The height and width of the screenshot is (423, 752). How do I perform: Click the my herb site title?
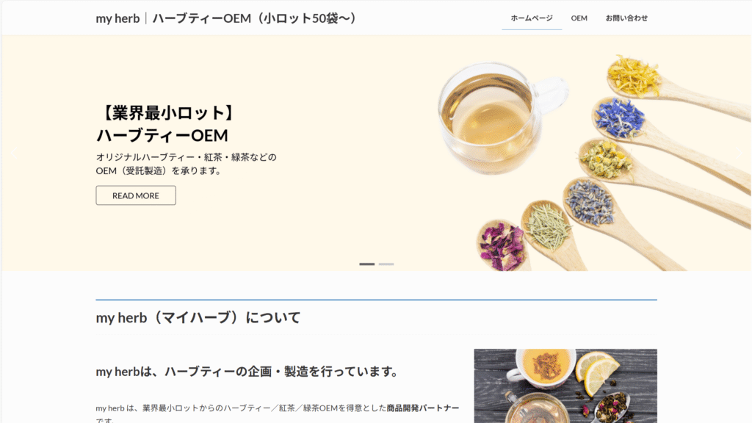tap(117, 18)
